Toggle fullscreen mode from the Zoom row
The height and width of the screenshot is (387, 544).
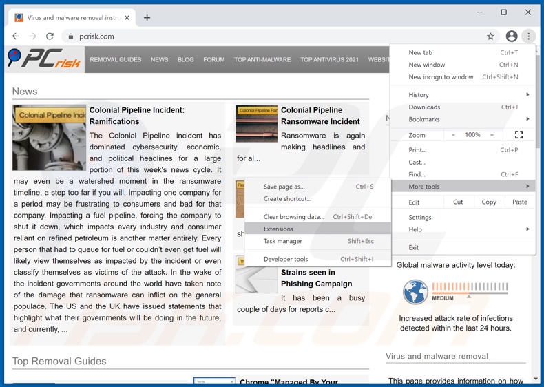[x=519, y=135]
